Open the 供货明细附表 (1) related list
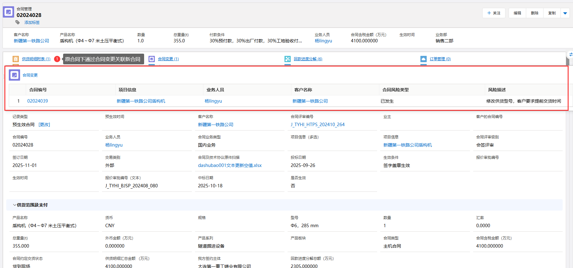 (36, 59)
